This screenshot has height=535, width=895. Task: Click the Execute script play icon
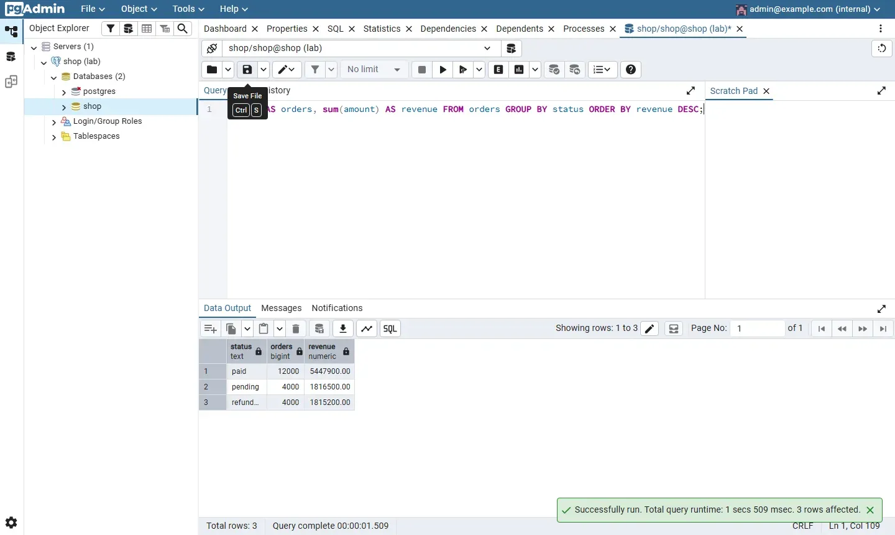pyautogui.click(x=443, y=70)
